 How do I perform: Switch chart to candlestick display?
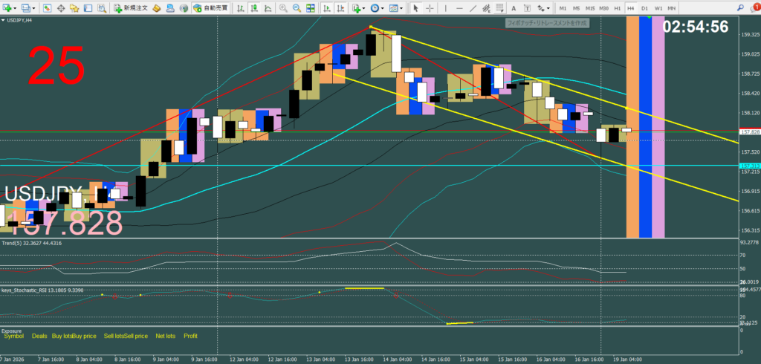(254, 7)
